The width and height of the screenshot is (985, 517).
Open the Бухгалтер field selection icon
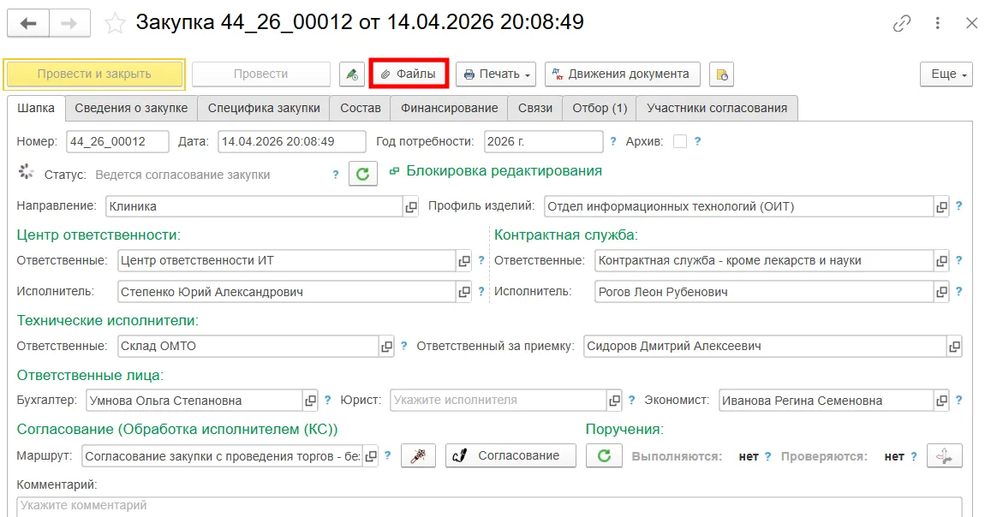(310, 401)
